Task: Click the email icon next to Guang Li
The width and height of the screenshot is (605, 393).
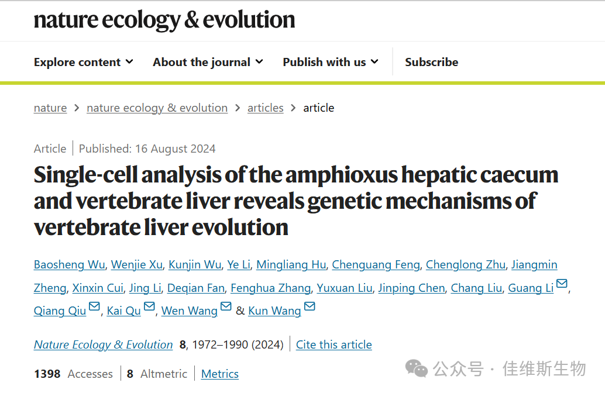Action: point(562,284)
